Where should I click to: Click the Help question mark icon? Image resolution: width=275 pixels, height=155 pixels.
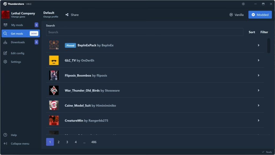(5, 135)
